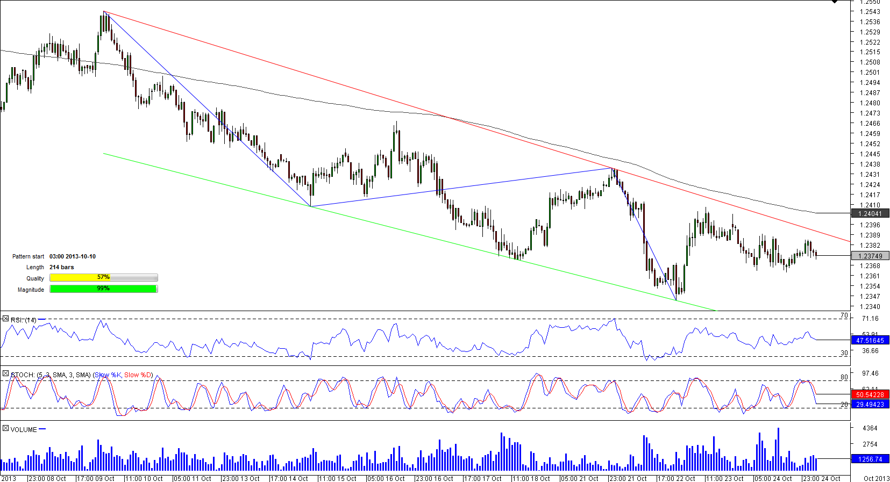The image size is (890, 482).
Task: Click the Slow %K legend text
Action: [x=108, y=375]
